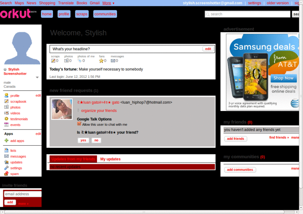Open luan gato profile name link

pyautogui.click(x=98, y=102)
